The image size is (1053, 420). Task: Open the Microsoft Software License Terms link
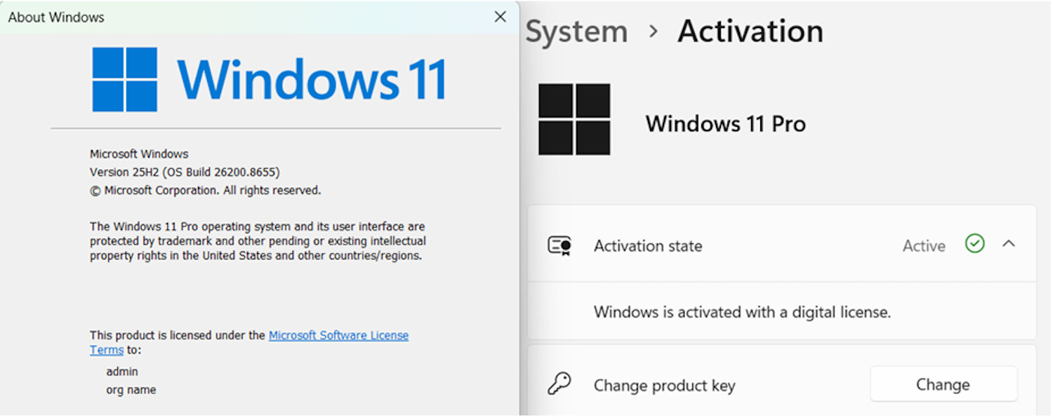click(249, 342)
